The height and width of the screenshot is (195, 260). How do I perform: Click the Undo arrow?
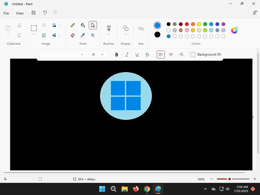pyautogui.click(x=45, y=13)
